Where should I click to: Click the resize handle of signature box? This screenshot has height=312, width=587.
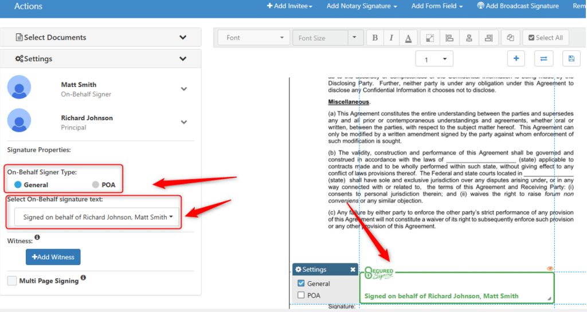point(549,298)
